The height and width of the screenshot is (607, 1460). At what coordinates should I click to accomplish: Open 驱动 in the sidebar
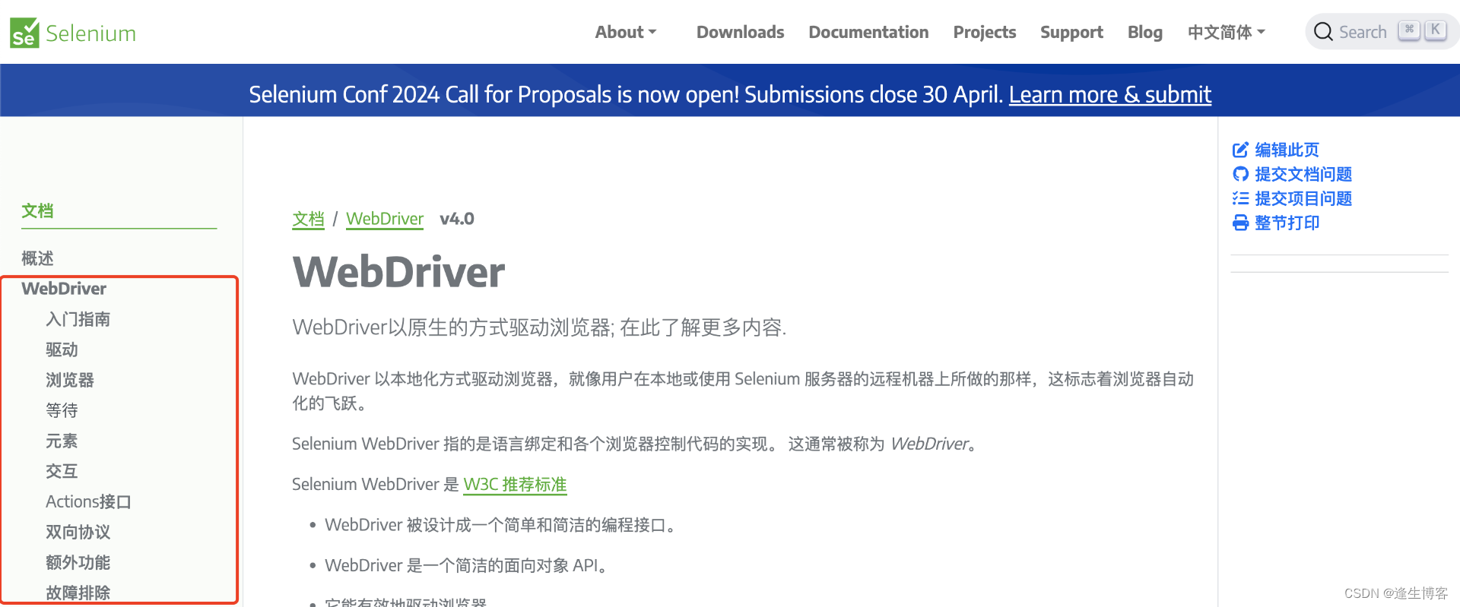pyautogui.click(x=62, y=349)
